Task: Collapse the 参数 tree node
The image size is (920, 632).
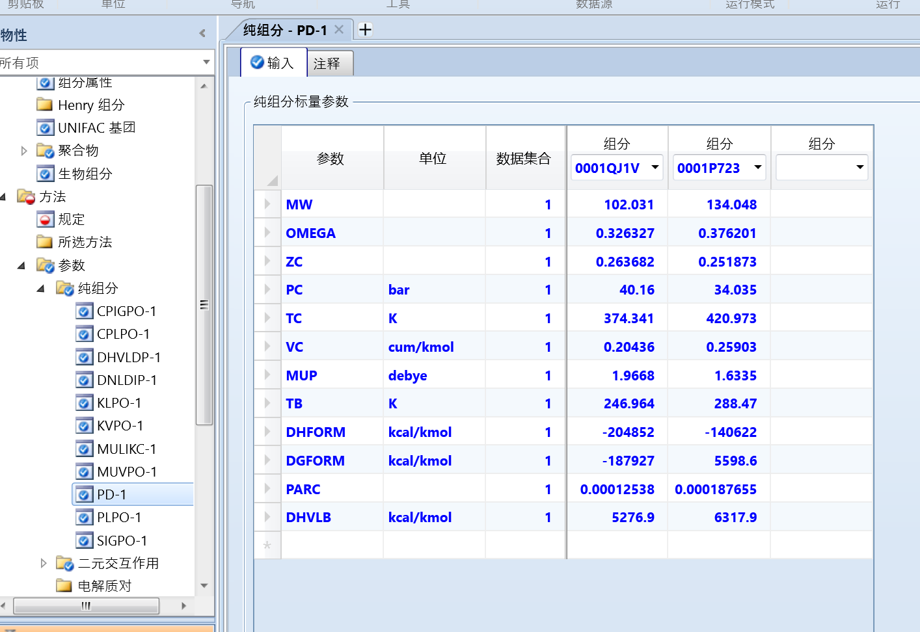Action: [x=21, y=265]
